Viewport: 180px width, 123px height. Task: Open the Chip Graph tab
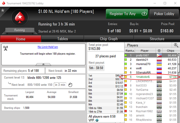[x=109, y=39]
